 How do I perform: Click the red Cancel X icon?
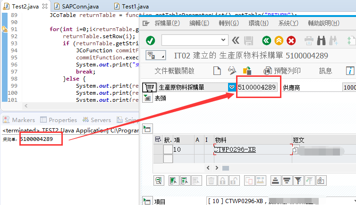(x=291, y=41)
